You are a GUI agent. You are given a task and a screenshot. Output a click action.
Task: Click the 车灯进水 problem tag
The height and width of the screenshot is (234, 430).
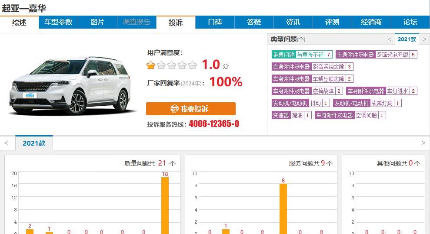click(x=381, y=91)
